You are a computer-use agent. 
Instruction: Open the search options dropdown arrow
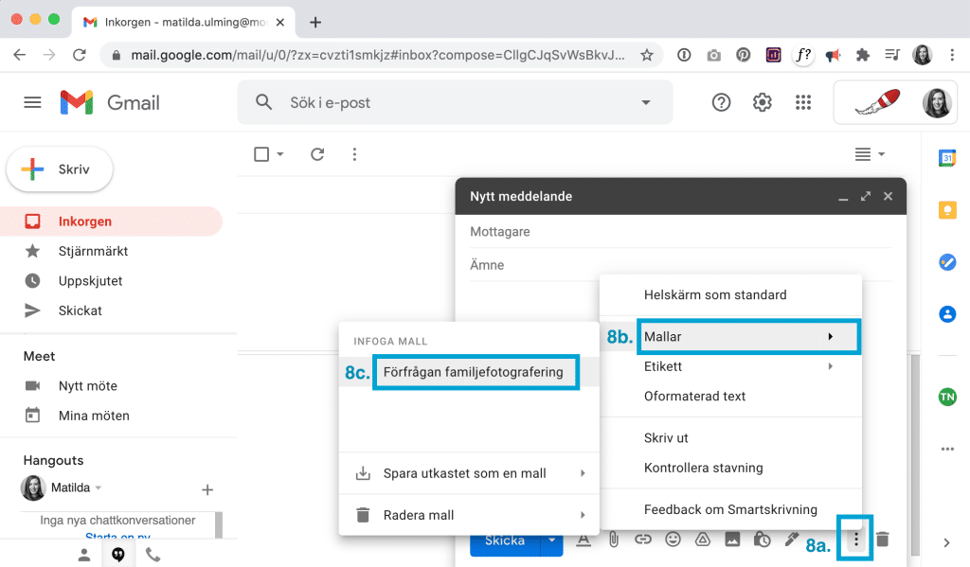(x=646, y=102)
